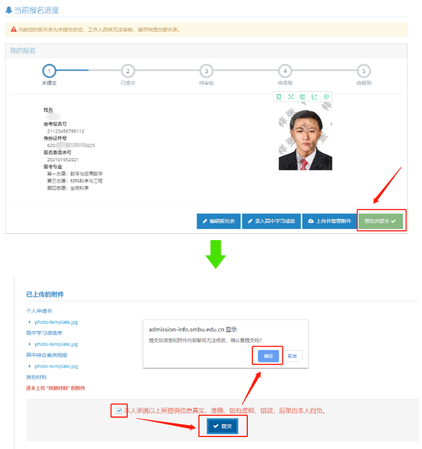Select step 2 已提交 in progress bar

click(128, 71)
